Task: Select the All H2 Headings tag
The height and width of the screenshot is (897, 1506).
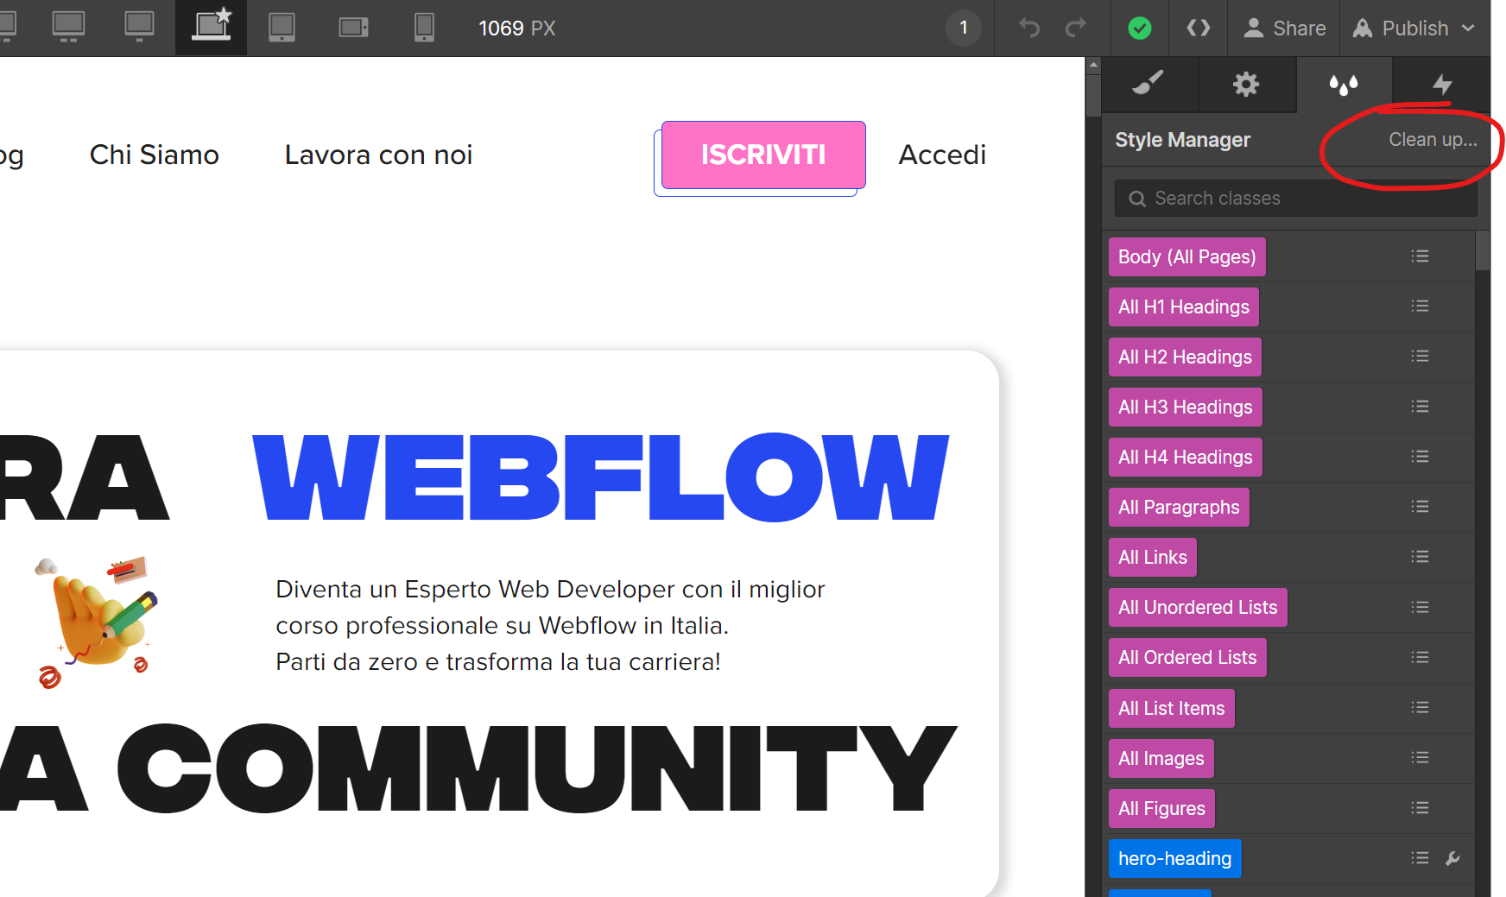Action: pyautogui.click(x=1185, y=357)
